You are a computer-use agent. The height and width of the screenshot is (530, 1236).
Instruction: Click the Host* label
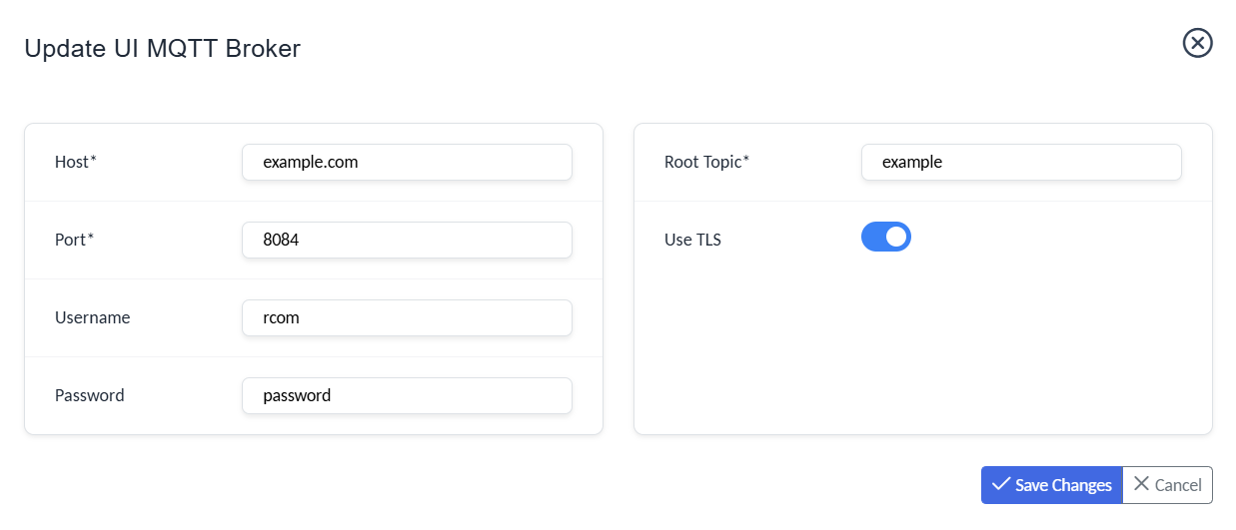coord(75,162)
